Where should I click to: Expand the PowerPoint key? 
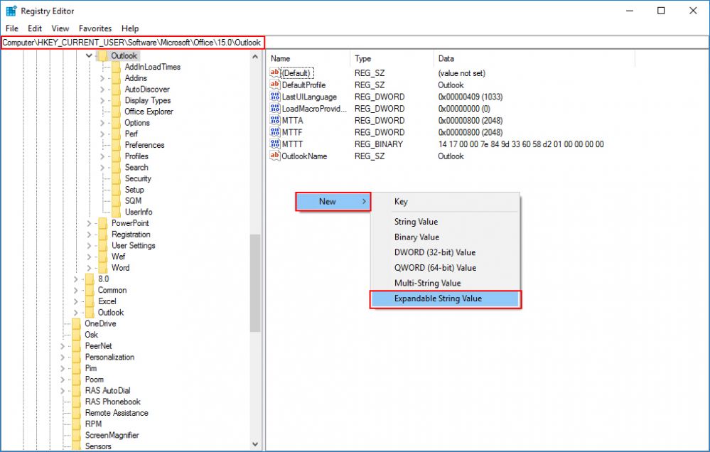89,223
